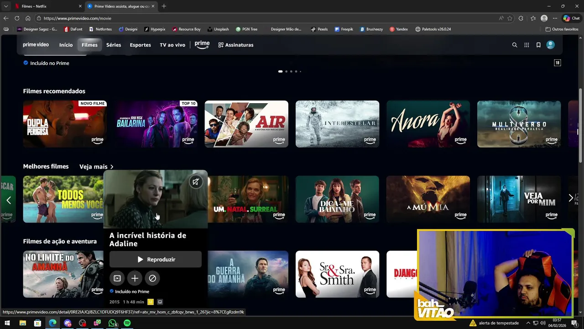This screenshot has height=329, width=584.
Task: Open Interestelar movie thumbnail
Action: coord(337,124)
